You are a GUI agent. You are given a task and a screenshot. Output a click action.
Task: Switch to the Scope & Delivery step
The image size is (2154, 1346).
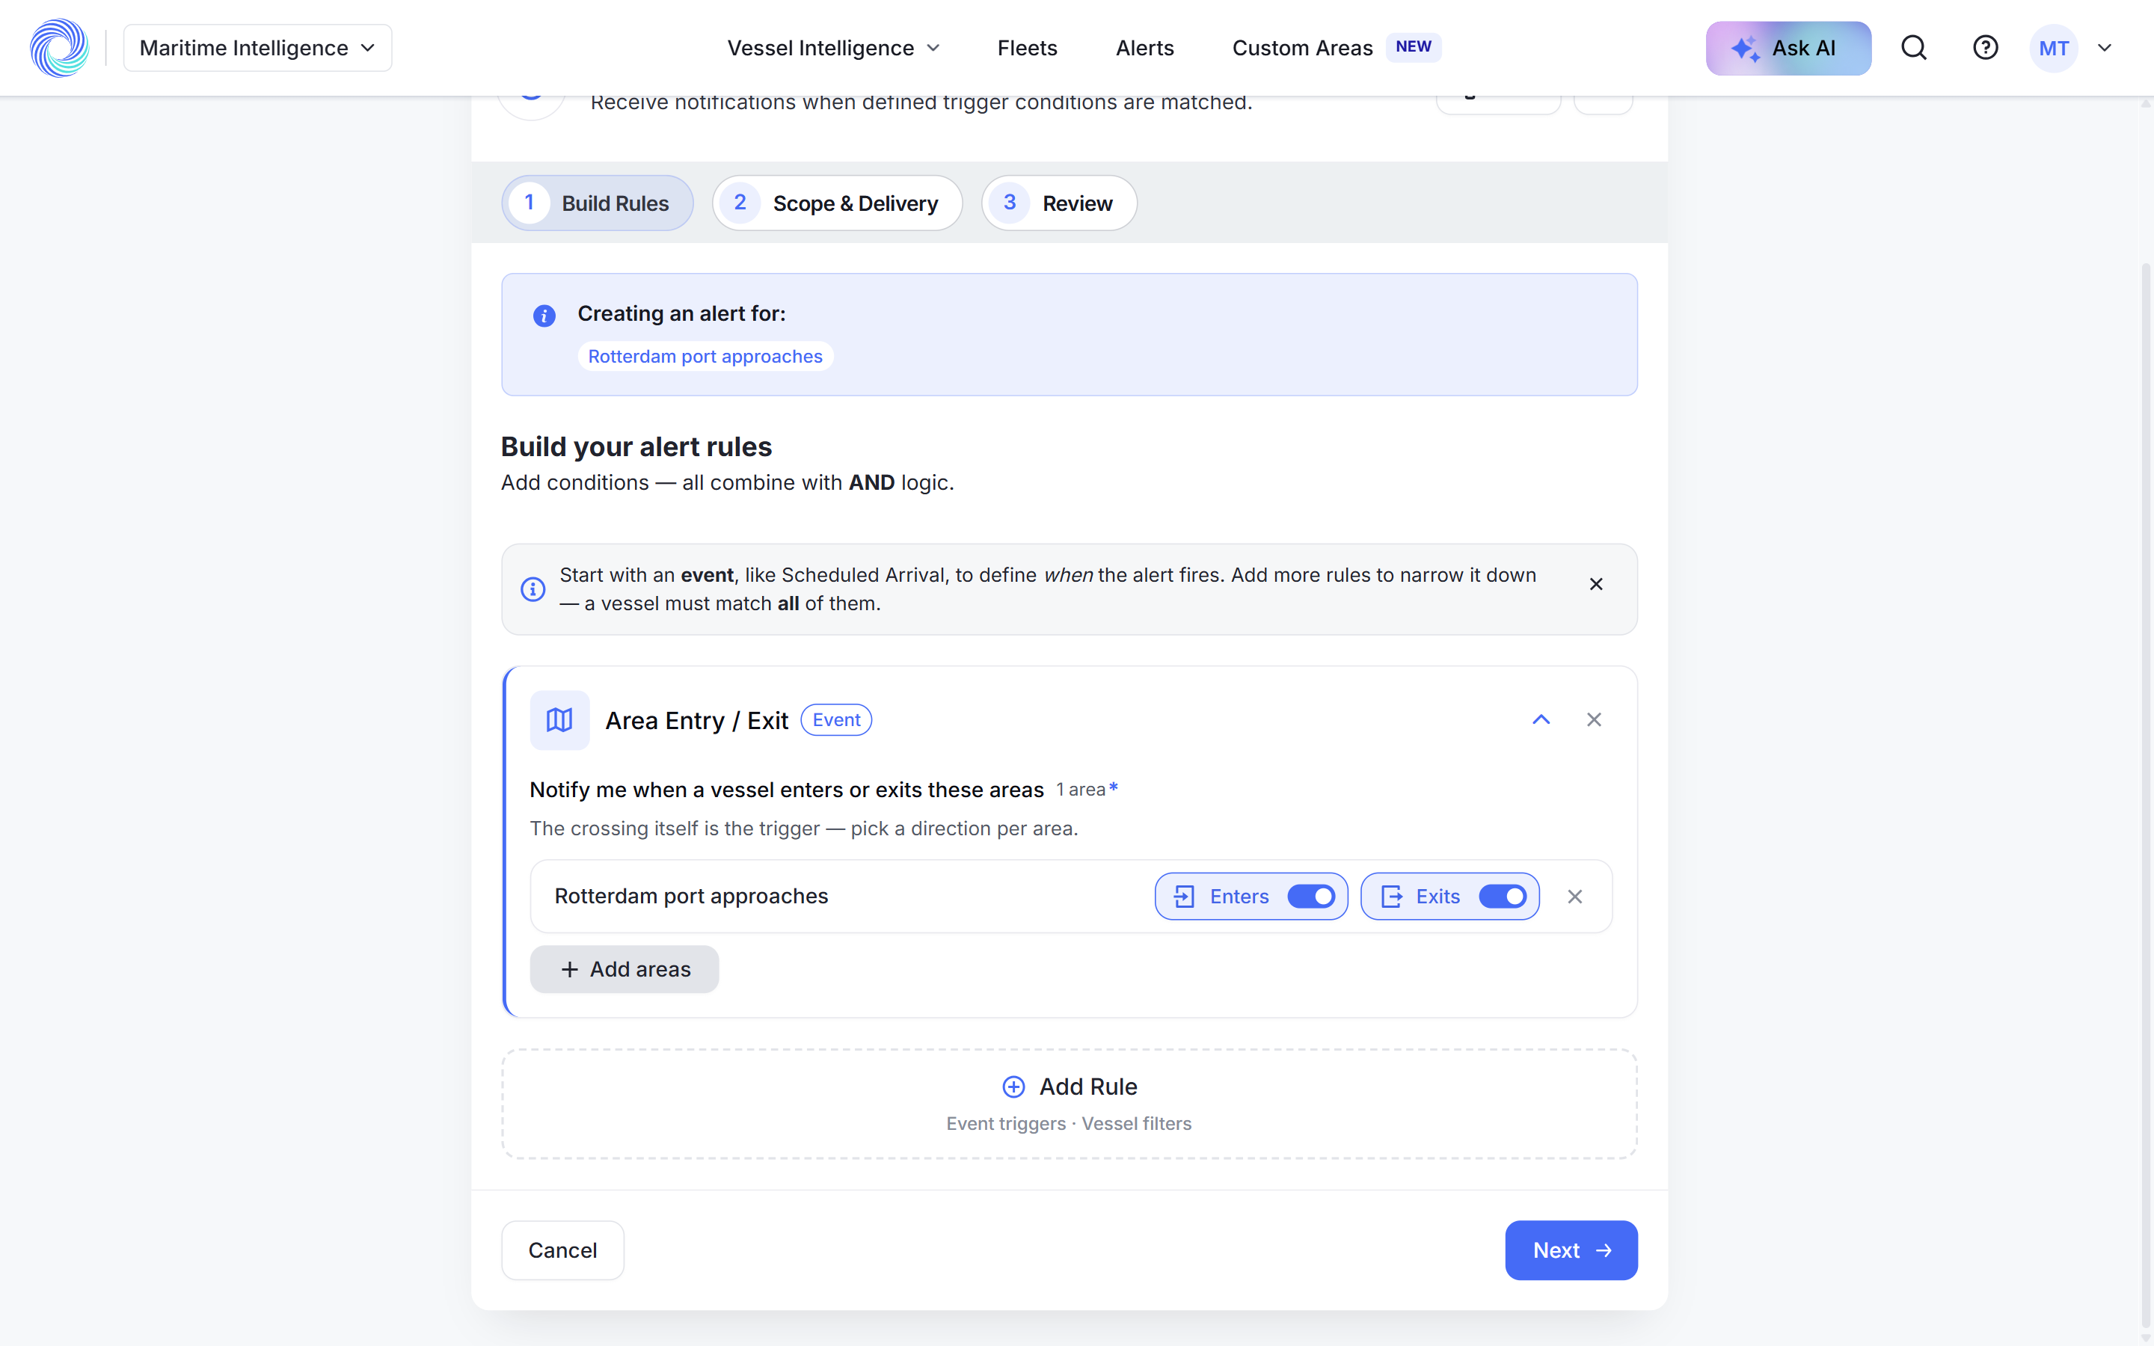(838, 203)
